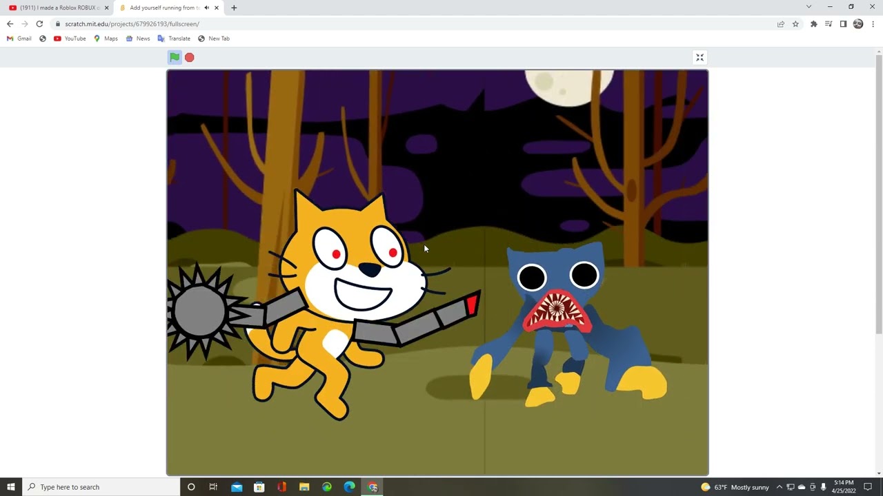
Task: Open the Chrome profile avatar
Action: (858, 24)
